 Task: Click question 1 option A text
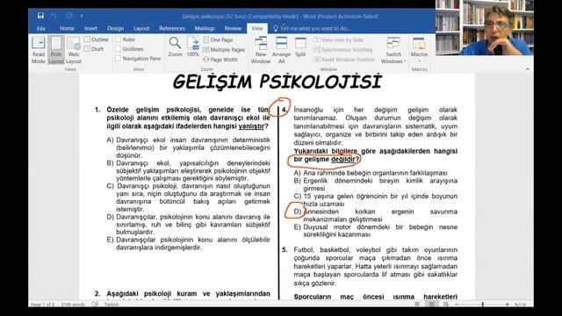point(193,147)
